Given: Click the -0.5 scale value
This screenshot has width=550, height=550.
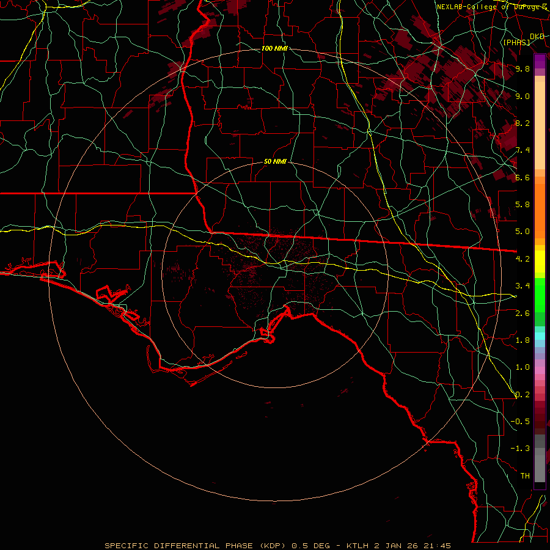Looking at the screenshot, I should click(520, 422).
